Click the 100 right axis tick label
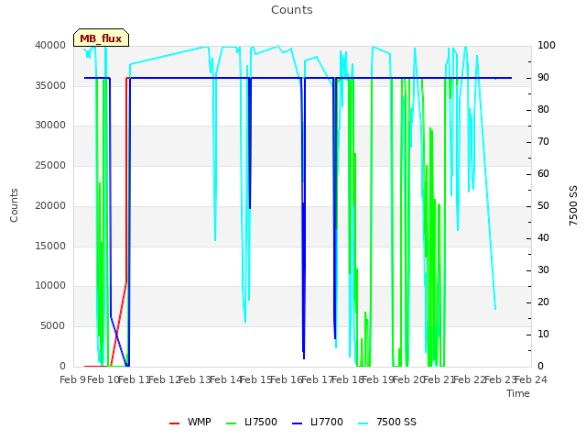The height and width of the screenshot is (440, 586). 547,45
